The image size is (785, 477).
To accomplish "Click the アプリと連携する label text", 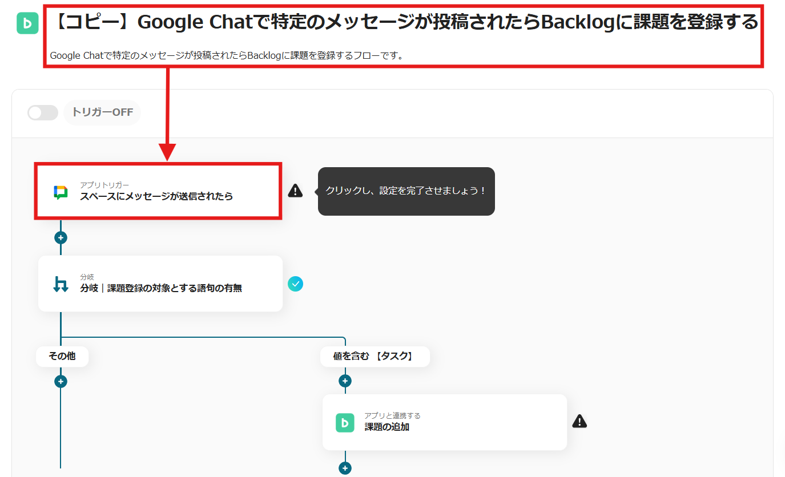I will pos(393,415).
